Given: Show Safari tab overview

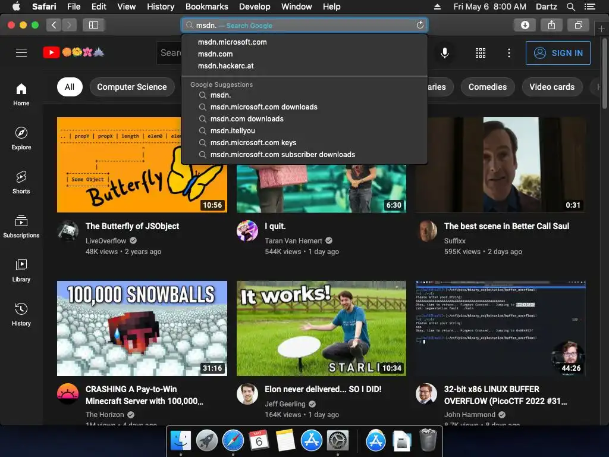Looking at the screenshot, I should [578, 25].
